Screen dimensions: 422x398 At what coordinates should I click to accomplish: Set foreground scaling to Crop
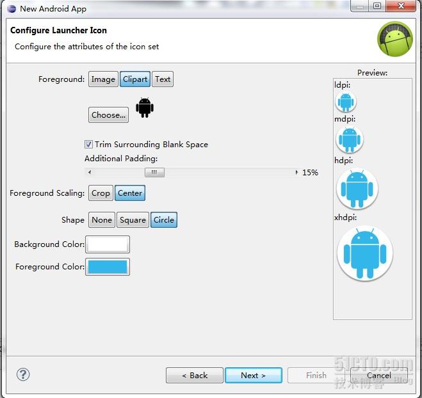(x=101, y=193)
